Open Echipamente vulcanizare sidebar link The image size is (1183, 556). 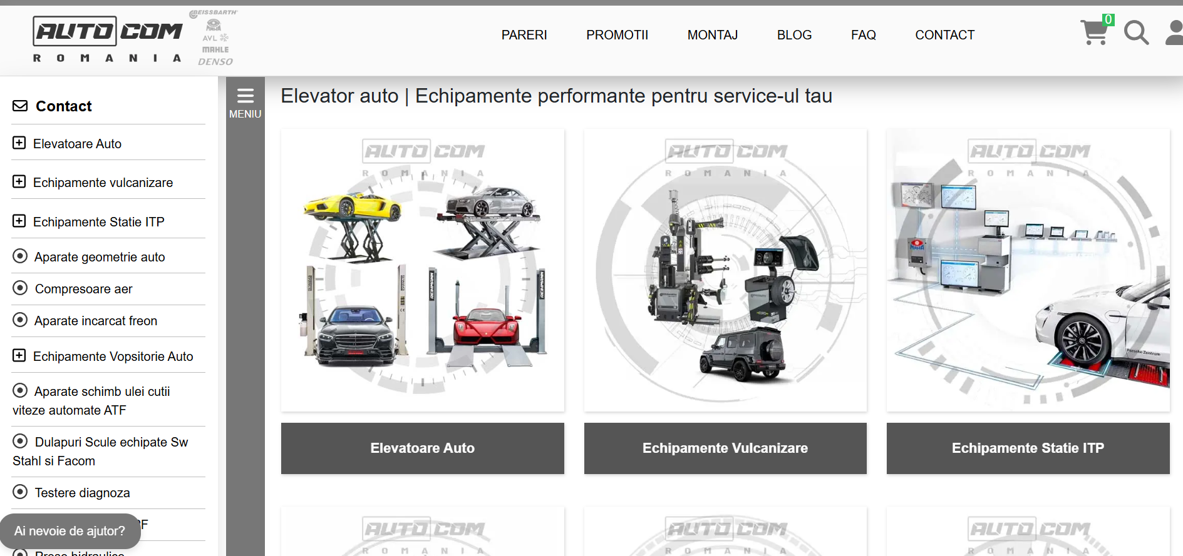103,183
